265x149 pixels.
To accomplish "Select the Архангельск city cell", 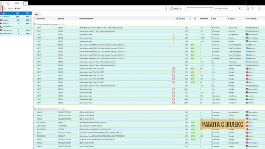I will (x=233, y=28).
